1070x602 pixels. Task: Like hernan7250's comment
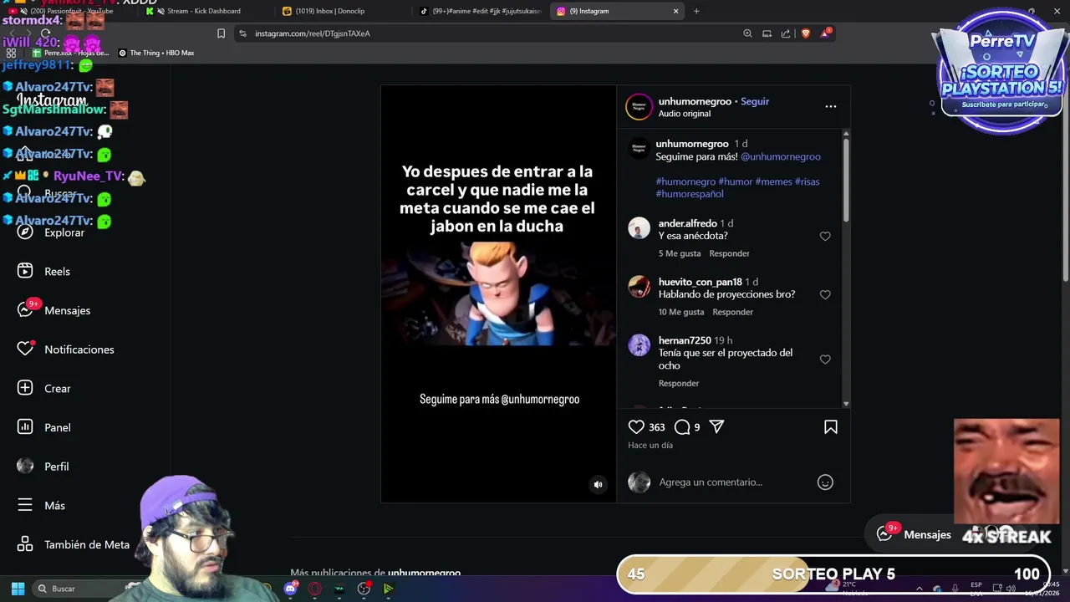pyautogui.click(x=825, y=360)
